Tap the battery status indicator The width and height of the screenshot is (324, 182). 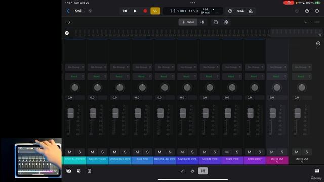pyautogui.click(x=317, y=3)
